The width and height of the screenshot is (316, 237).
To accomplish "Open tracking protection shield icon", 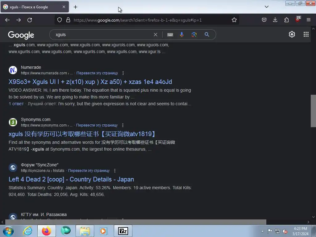I will click(x=60, y=20).
